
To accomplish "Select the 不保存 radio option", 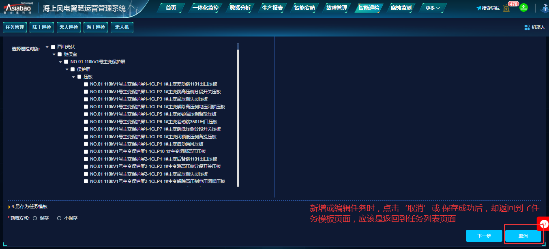I will 59,218.
